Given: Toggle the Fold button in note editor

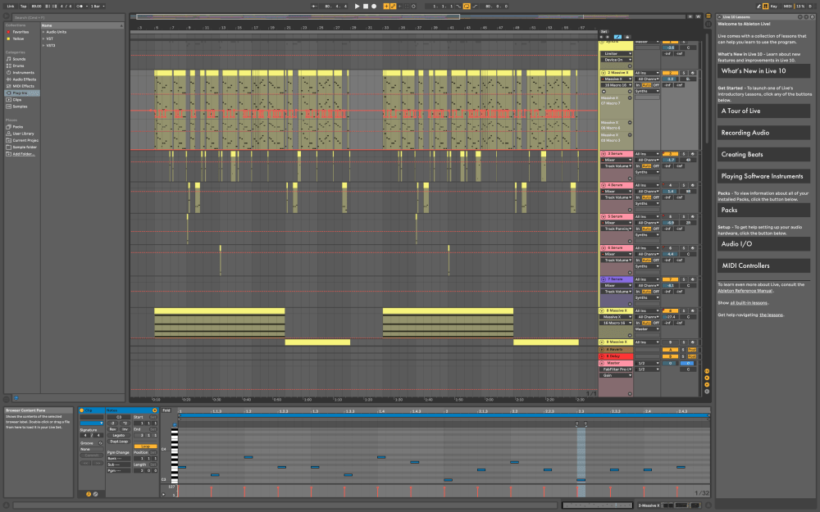Looking at the screenshot, I should click(x=166, y=410).
